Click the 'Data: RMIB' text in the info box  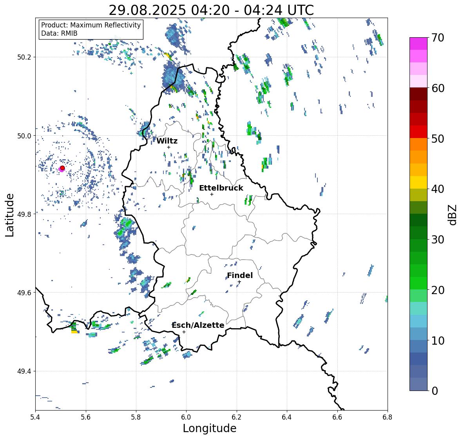coord(59,33)
